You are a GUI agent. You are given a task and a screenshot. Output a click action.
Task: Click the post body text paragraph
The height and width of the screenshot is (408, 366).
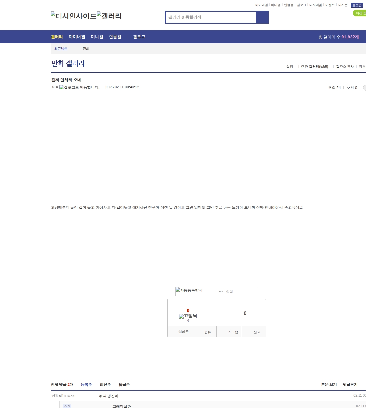177,207
